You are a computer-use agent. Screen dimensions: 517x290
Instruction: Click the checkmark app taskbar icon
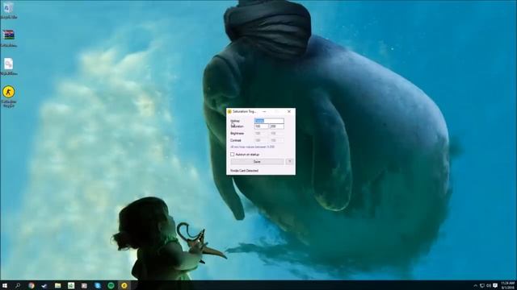(44, 285)
